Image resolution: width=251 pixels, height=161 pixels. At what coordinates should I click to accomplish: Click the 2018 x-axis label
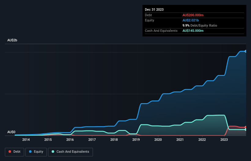click(x=114, y=140)
